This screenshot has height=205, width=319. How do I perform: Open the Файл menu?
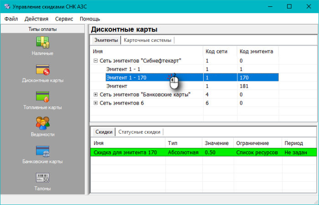11,19
